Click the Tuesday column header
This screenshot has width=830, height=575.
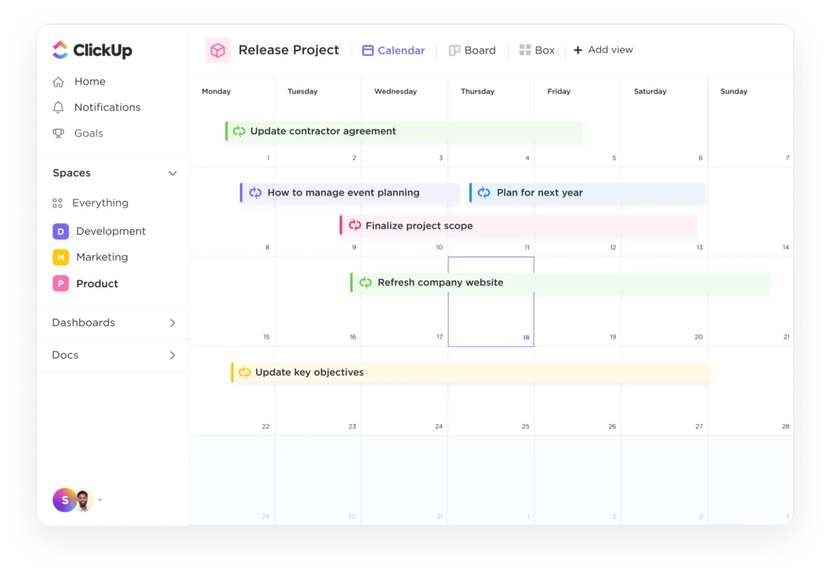303,91
